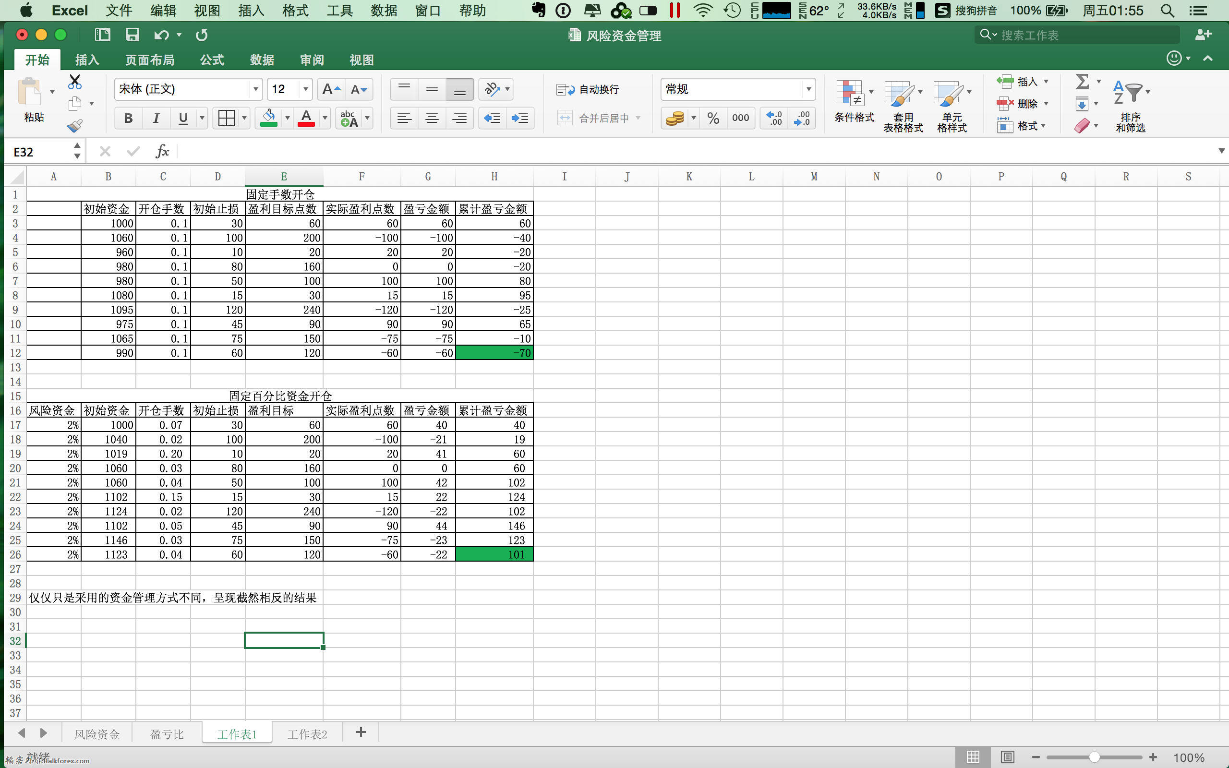The image size is (1229, 768).
Task: Click Merge and Center 合并后居中
Action: tap(599, 119)
